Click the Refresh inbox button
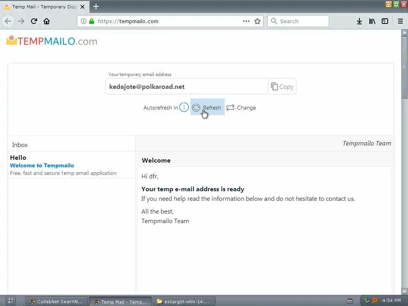 (207, 107)
